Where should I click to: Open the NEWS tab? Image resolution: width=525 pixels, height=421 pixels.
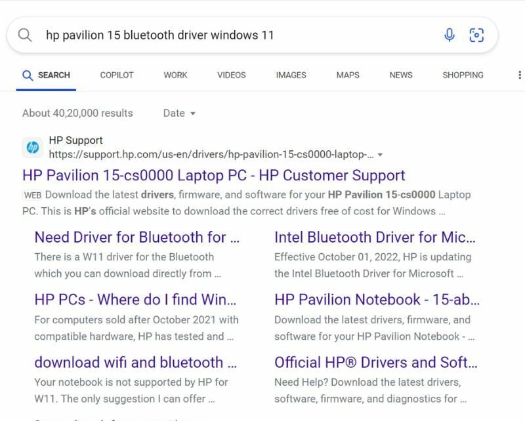coord(401,75)
